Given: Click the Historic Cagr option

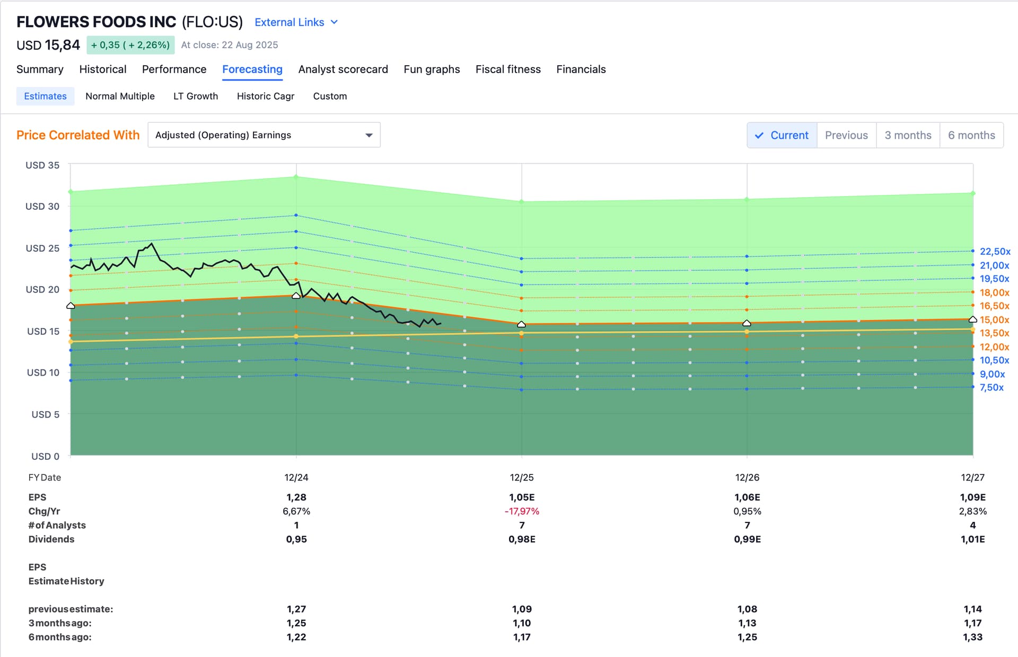Looking at the screenshot, I should 265,96.
